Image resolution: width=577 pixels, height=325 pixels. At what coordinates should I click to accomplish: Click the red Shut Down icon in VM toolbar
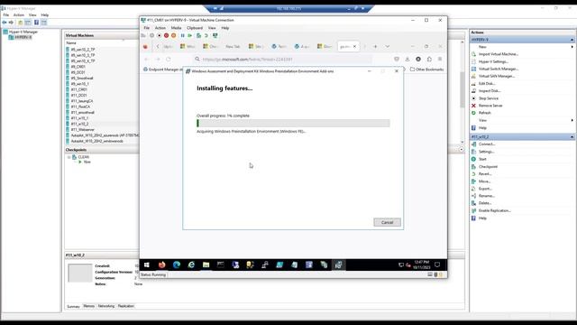(166, 36)
